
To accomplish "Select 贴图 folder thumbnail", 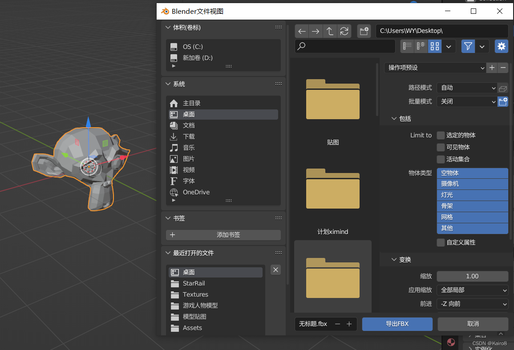I will (x=333, y=106).
